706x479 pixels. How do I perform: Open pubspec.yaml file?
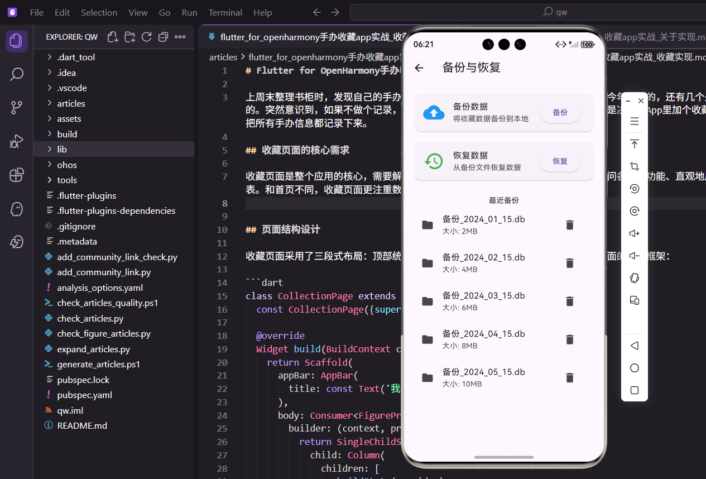[114, 395]
